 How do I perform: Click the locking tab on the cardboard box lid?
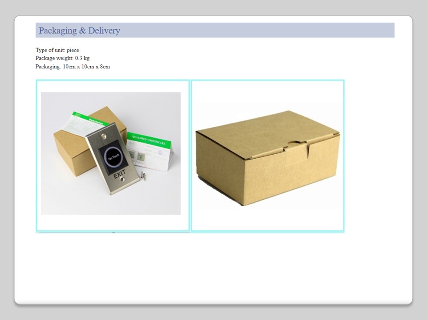point(298,146)
